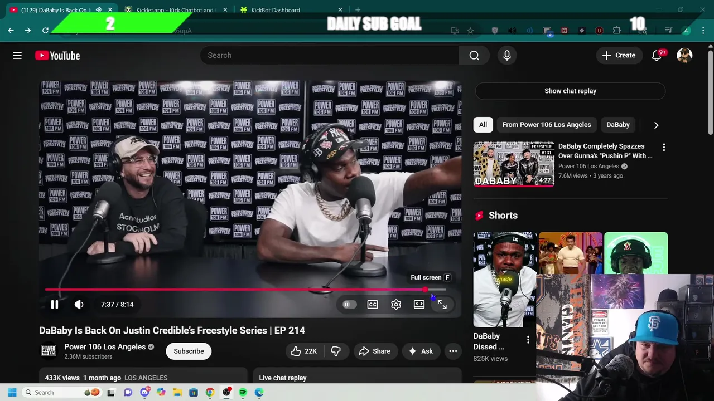The width and height of the screenshot is (714, 401).
Task: Start voice search with microphone icon
Action: tap(507, 55)
